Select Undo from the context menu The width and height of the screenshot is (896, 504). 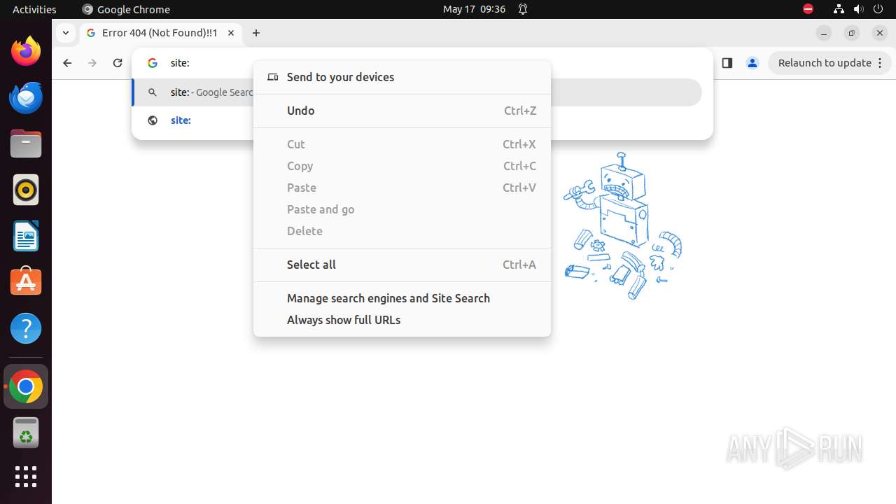pyautogui.click(x=402, y=111)
